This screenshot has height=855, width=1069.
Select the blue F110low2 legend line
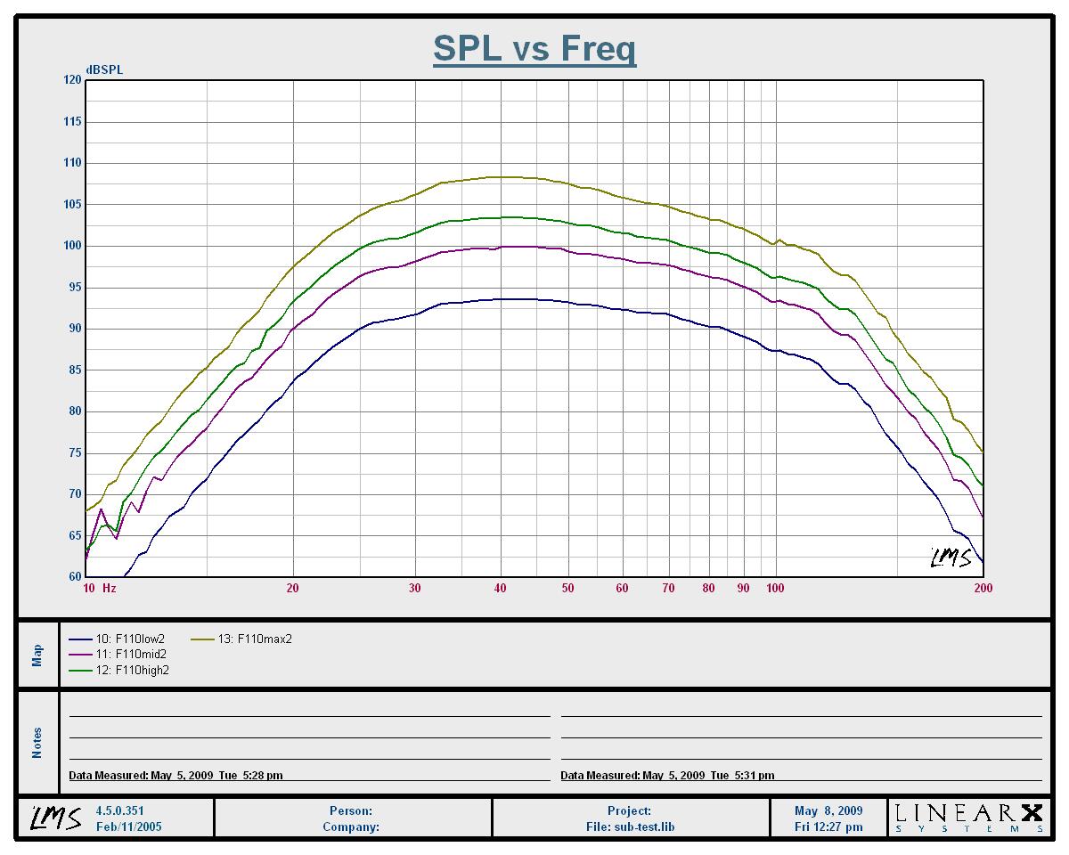point(81,639)
